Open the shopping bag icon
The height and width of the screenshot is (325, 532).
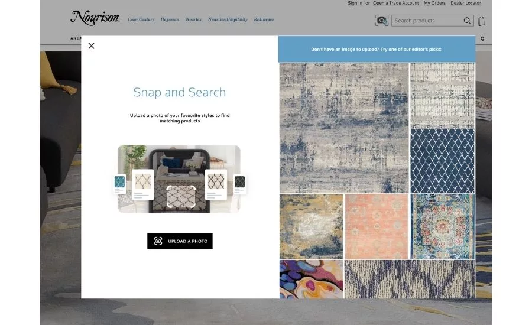(481, 21)
